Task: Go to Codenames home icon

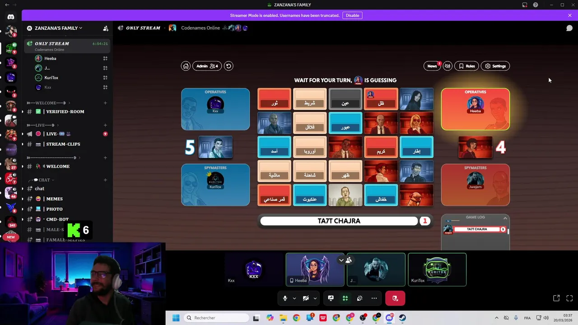Action: (x=186, y=66)
